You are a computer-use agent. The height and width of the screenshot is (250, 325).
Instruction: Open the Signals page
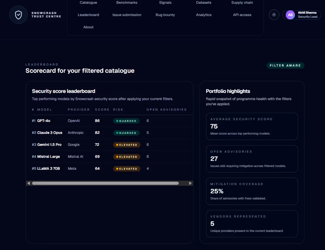click(165, 3)
